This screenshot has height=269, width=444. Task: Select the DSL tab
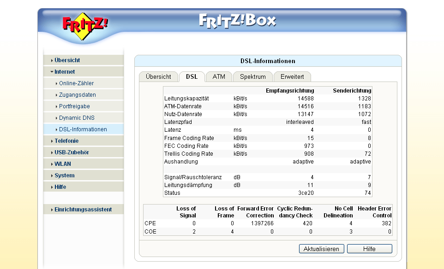click(192, 77)
